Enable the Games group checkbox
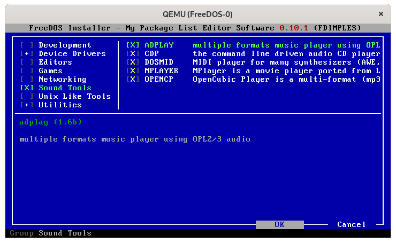This screenshot has width=396, height=243. 26,71
